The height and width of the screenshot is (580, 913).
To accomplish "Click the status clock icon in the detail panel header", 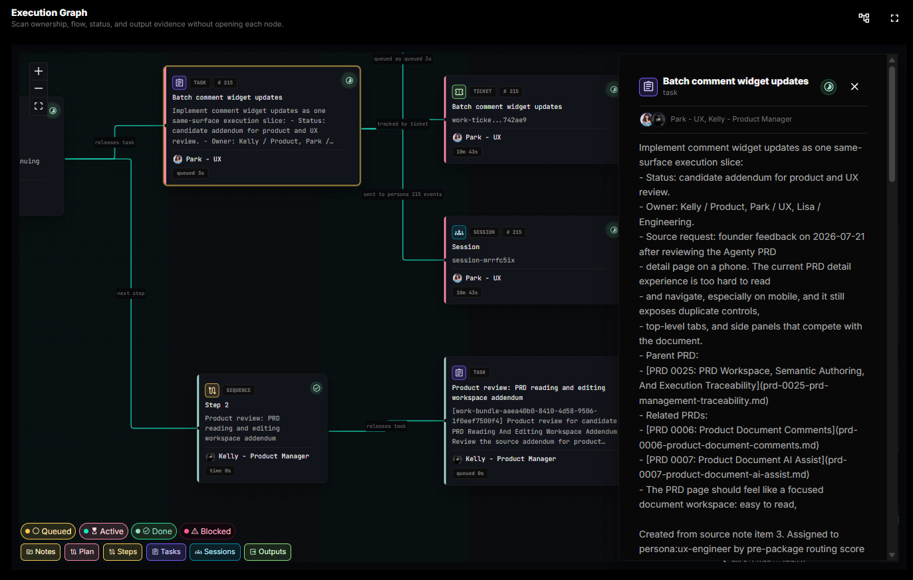I will click(x=829, y=86).
